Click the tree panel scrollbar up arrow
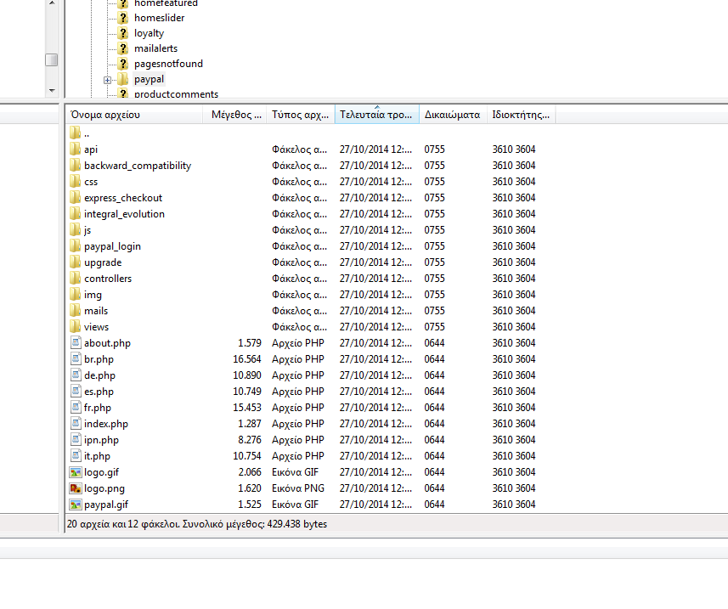The image size is (728, 609). 52,3
